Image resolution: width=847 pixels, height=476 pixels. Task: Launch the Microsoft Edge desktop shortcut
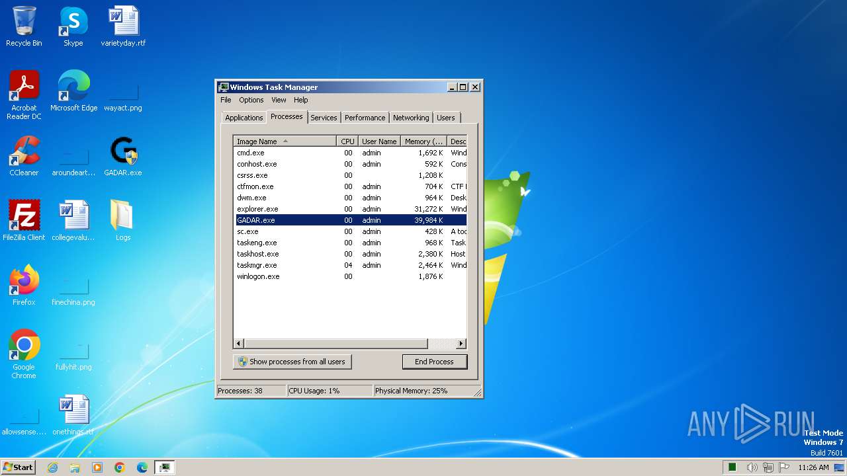(x=73, y=91)
